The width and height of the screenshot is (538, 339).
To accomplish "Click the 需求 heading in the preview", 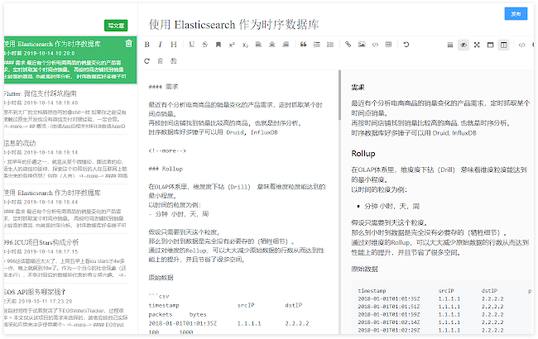I will pos(358,88).
